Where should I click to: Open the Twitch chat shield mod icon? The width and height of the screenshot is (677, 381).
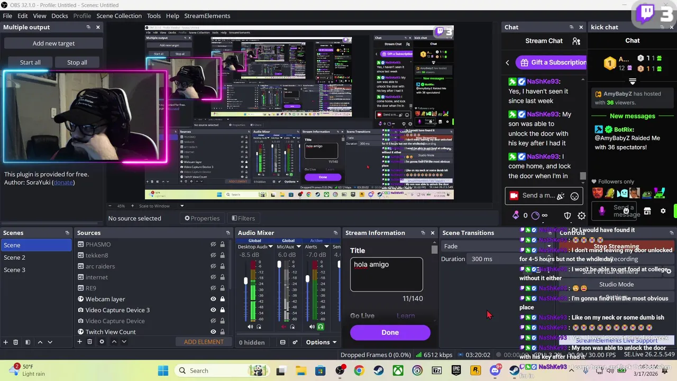568,215
